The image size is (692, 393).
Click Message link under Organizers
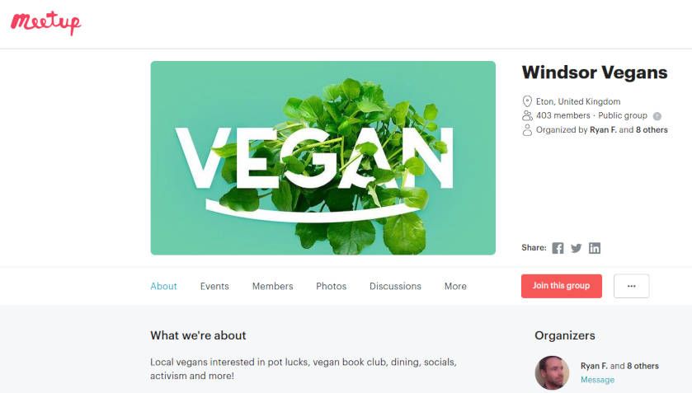597,380
